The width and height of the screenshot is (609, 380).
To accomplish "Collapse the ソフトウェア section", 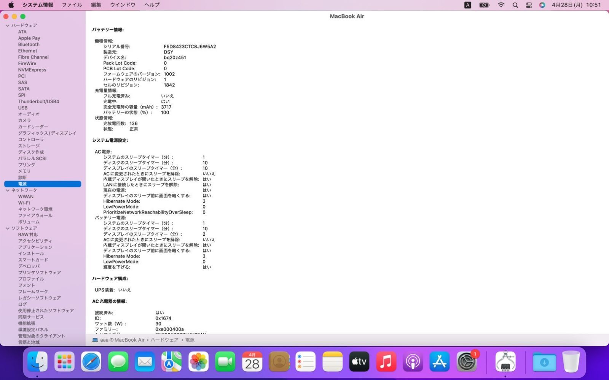I will coord(8,228).
